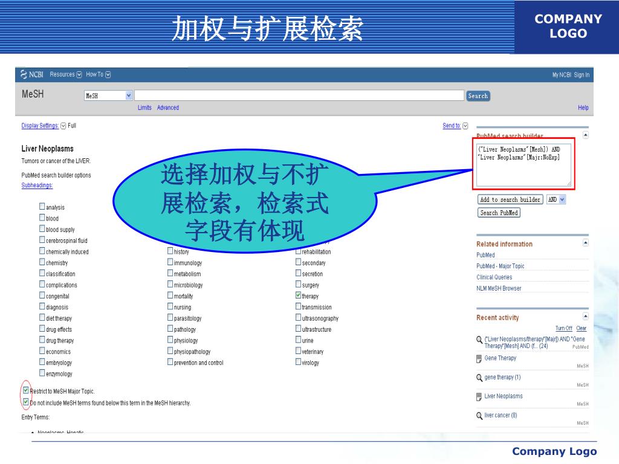
Task: Check the chemically induced subheading box
Action: coord(42,251)
